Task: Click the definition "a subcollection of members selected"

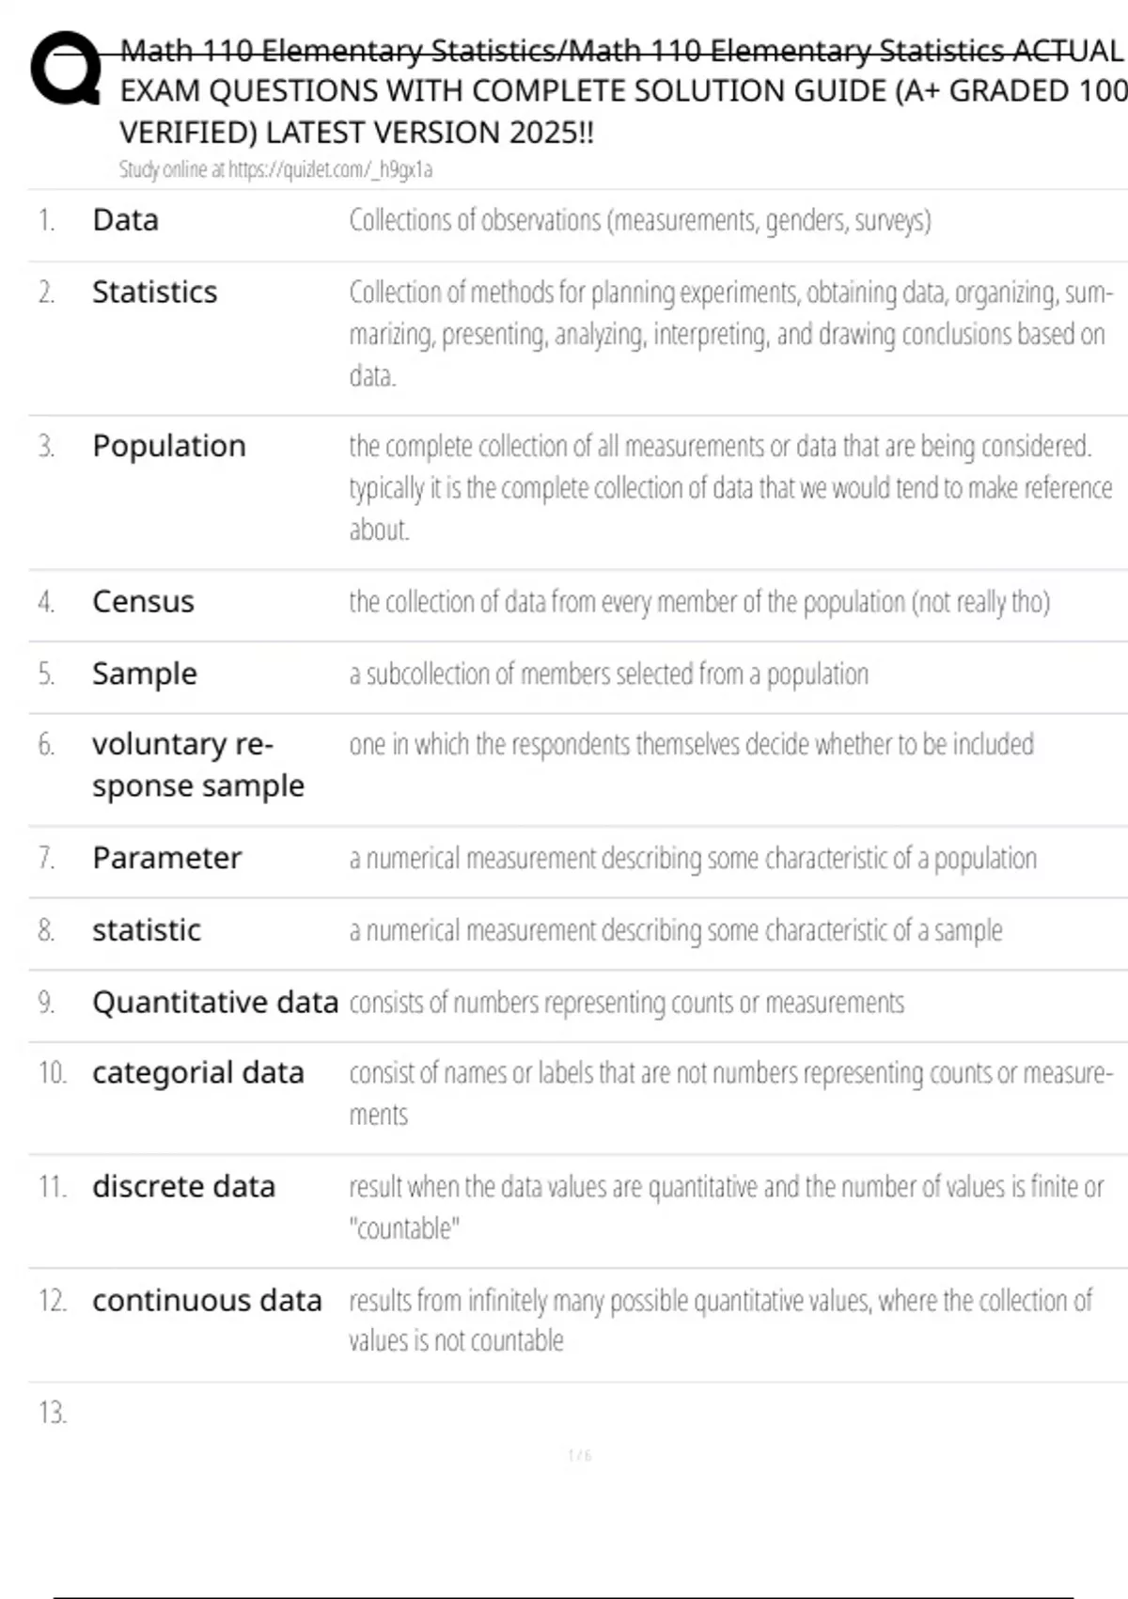Action: coord(608,674)
